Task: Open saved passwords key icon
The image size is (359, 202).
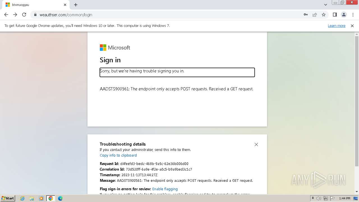Action: [x=306, y=15]
